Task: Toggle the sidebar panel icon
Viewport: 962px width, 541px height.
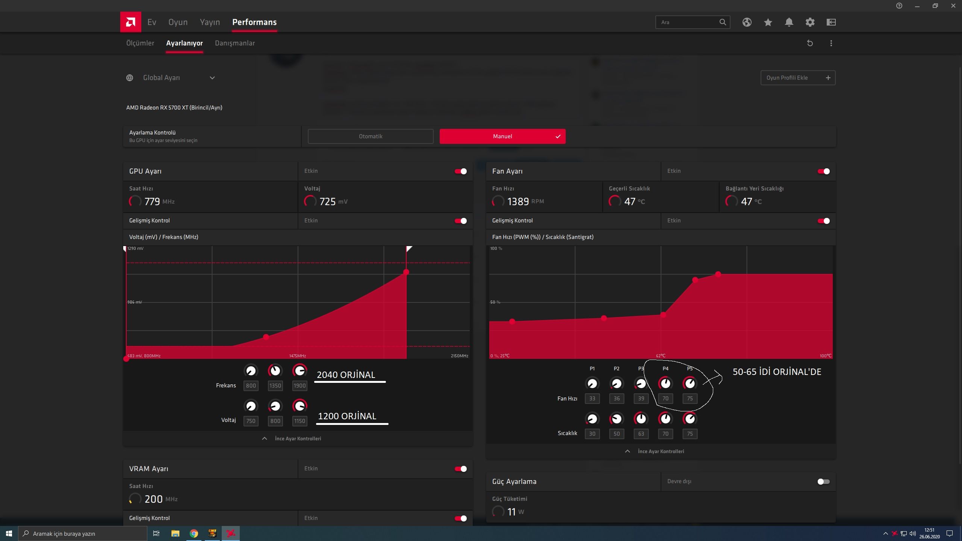Action: (x=831, y=22)
